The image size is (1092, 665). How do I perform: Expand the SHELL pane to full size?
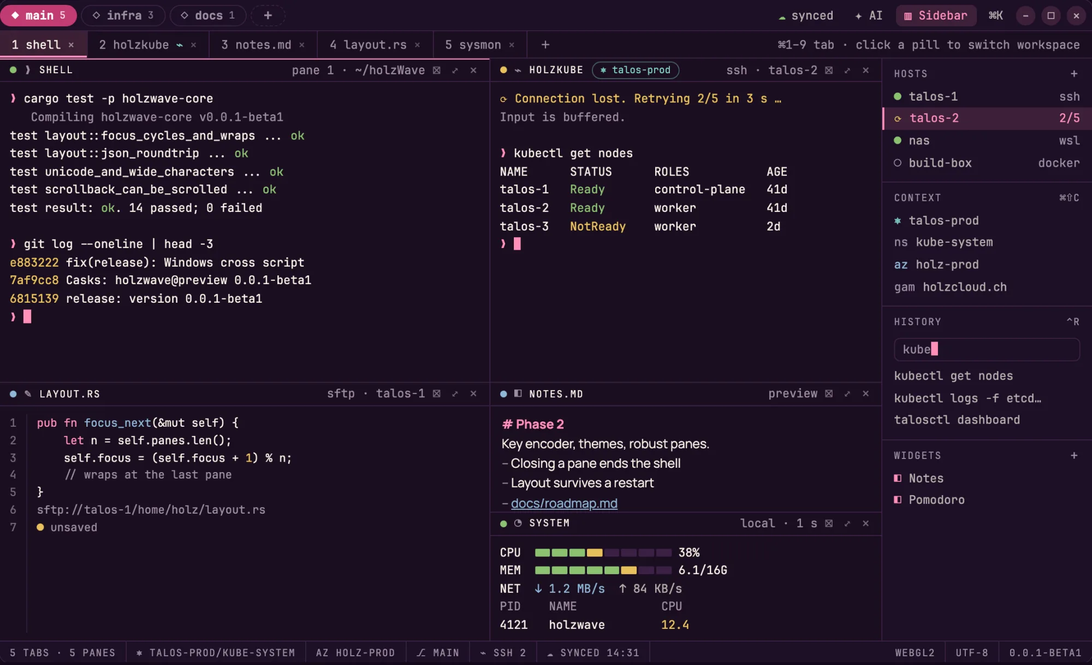(455, 70)
